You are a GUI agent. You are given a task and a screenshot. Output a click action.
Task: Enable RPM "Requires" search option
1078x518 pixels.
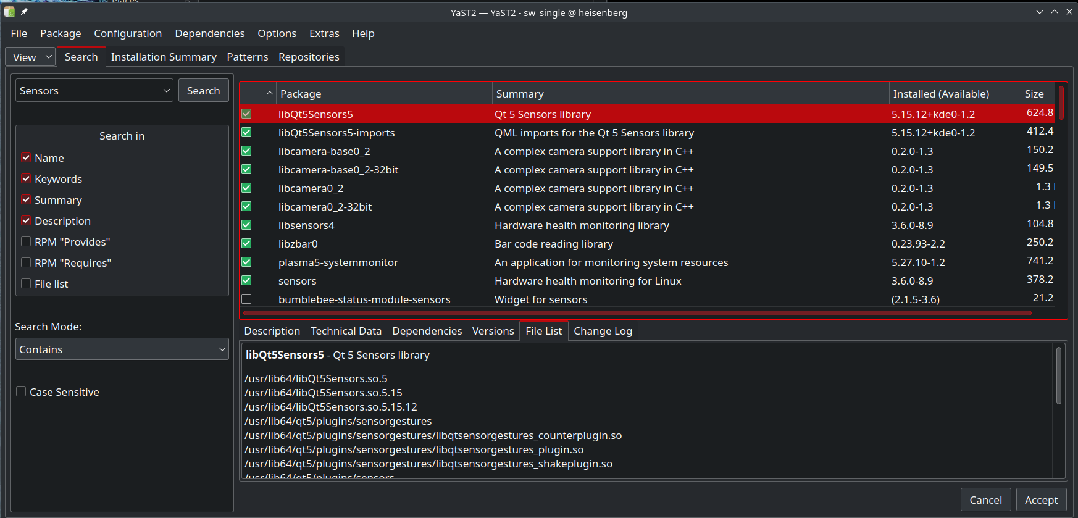point(26,262)
